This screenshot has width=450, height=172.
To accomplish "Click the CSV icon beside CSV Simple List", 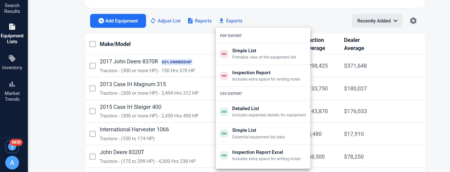I will tap(224, 133).
